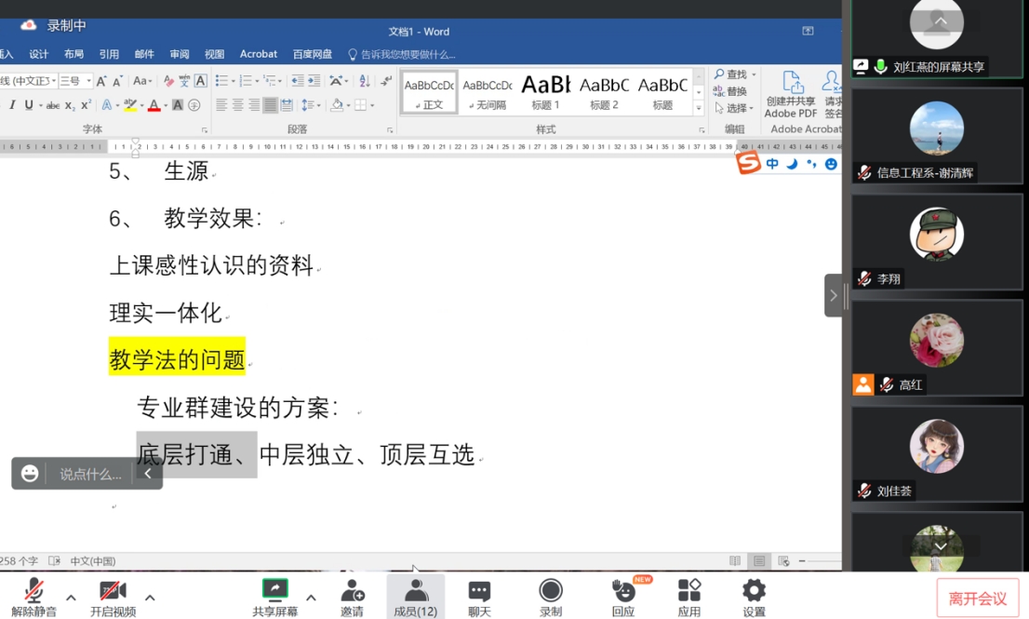Click the bullet list icon
The width and height of the screenshot is (1029, 619).
[221, 81]
